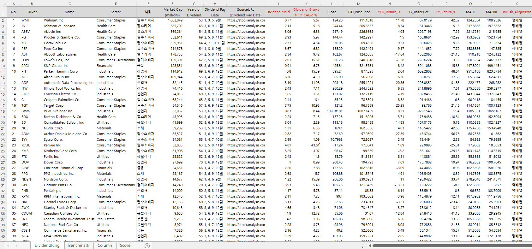
Task: Click the next sheet navigation arrow
Action: [x=17, y=246]
